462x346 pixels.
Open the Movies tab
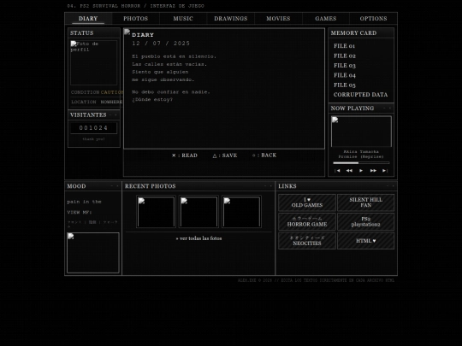point(278,19)
